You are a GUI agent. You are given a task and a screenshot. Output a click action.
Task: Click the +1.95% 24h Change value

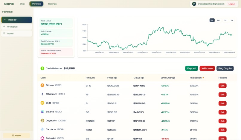click(45, 34)
